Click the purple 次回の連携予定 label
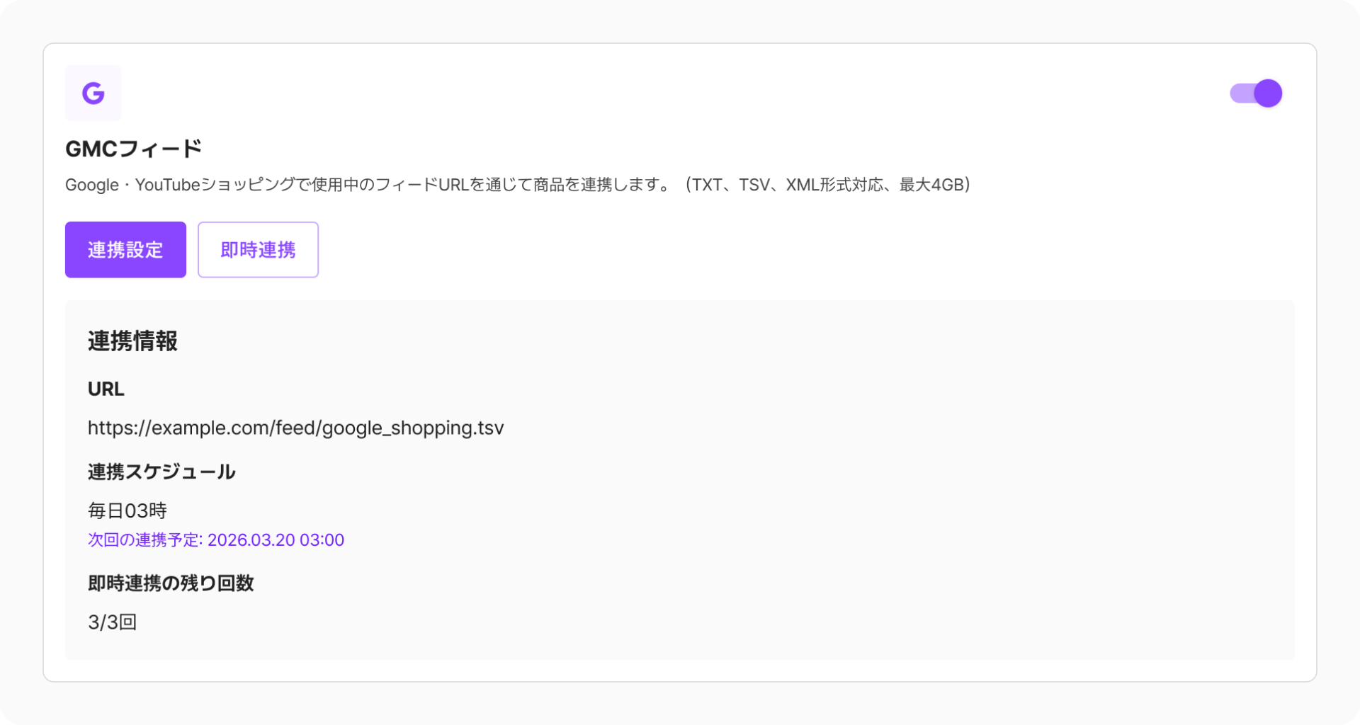The width and height of the screenshot is (1360, 725). [144, 540]
